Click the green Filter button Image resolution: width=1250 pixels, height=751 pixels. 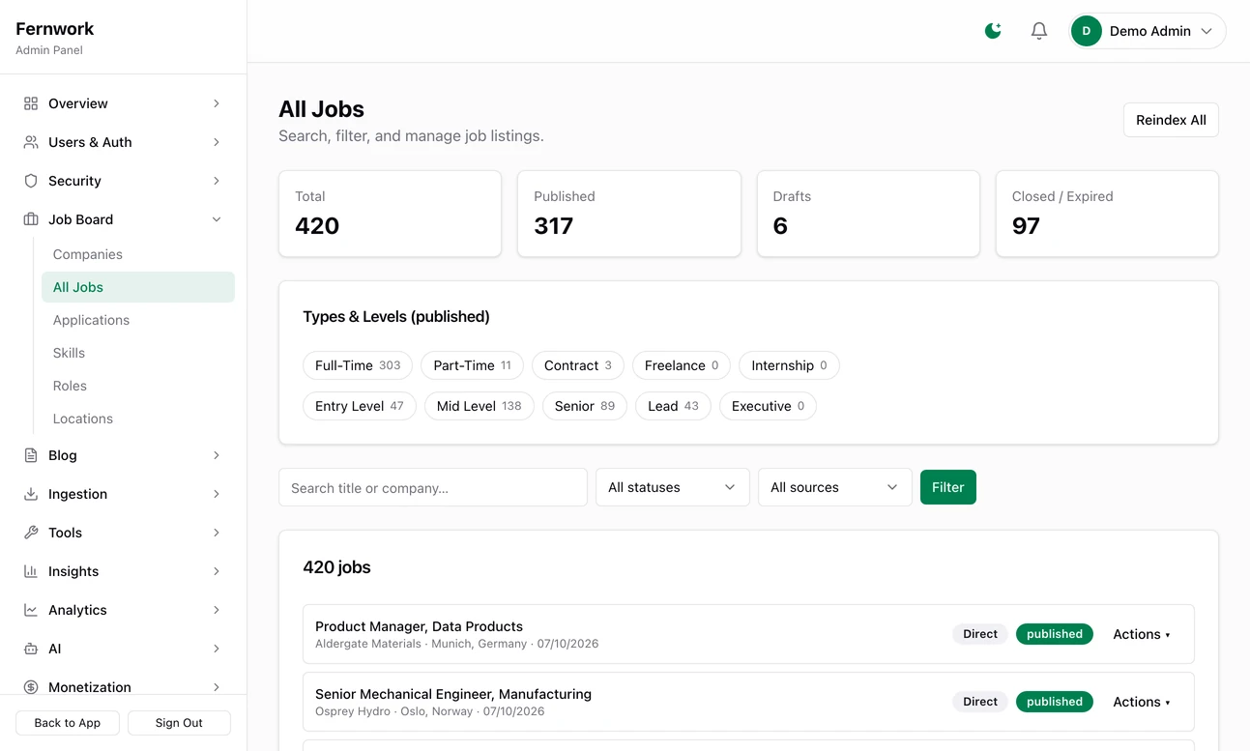point(948,487)
